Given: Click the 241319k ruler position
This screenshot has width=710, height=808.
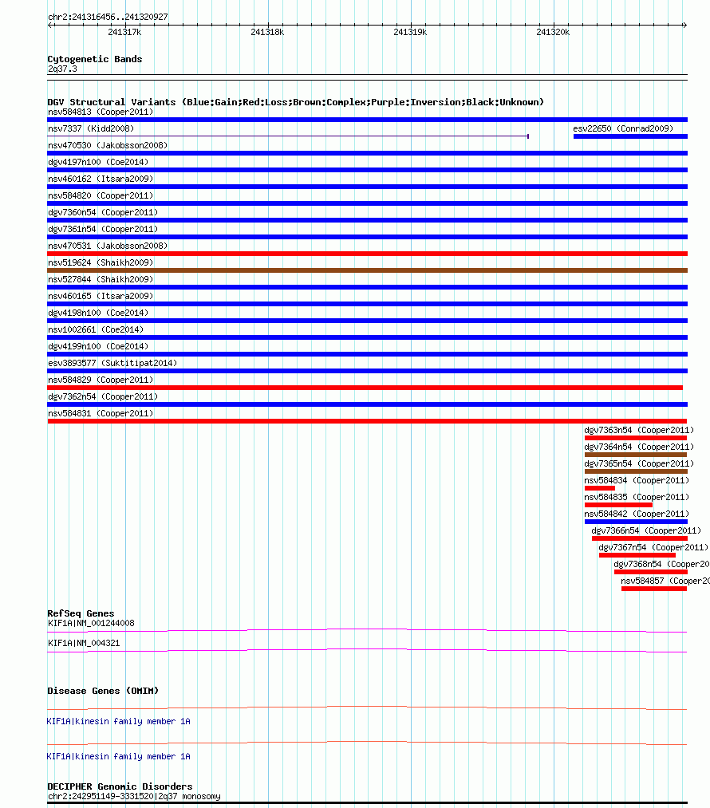Looking at the screenshot, I should [410, 32].
